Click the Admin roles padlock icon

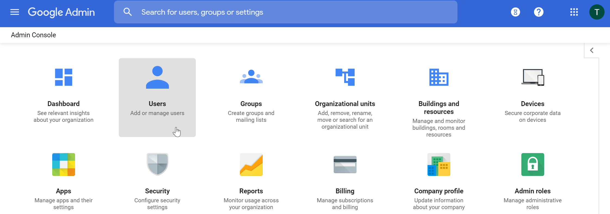coord(532,165)
